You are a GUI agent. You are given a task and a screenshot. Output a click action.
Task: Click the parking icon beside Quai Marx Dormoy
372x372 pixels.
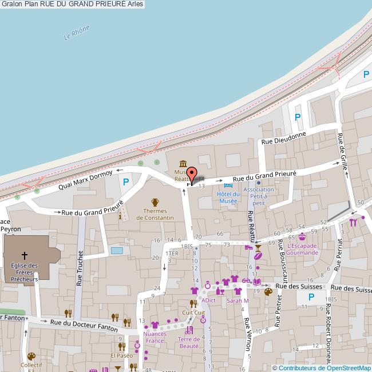(126, 182)
